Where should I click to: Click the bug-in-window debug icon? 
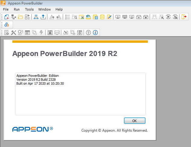(50, 33)
